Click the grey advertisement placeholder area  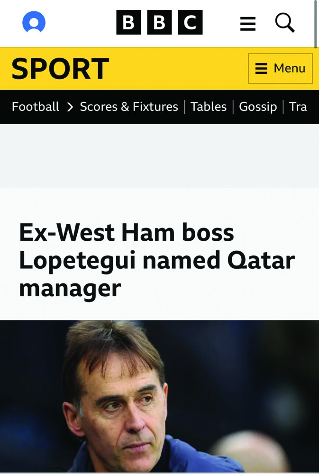click(159, 155)
